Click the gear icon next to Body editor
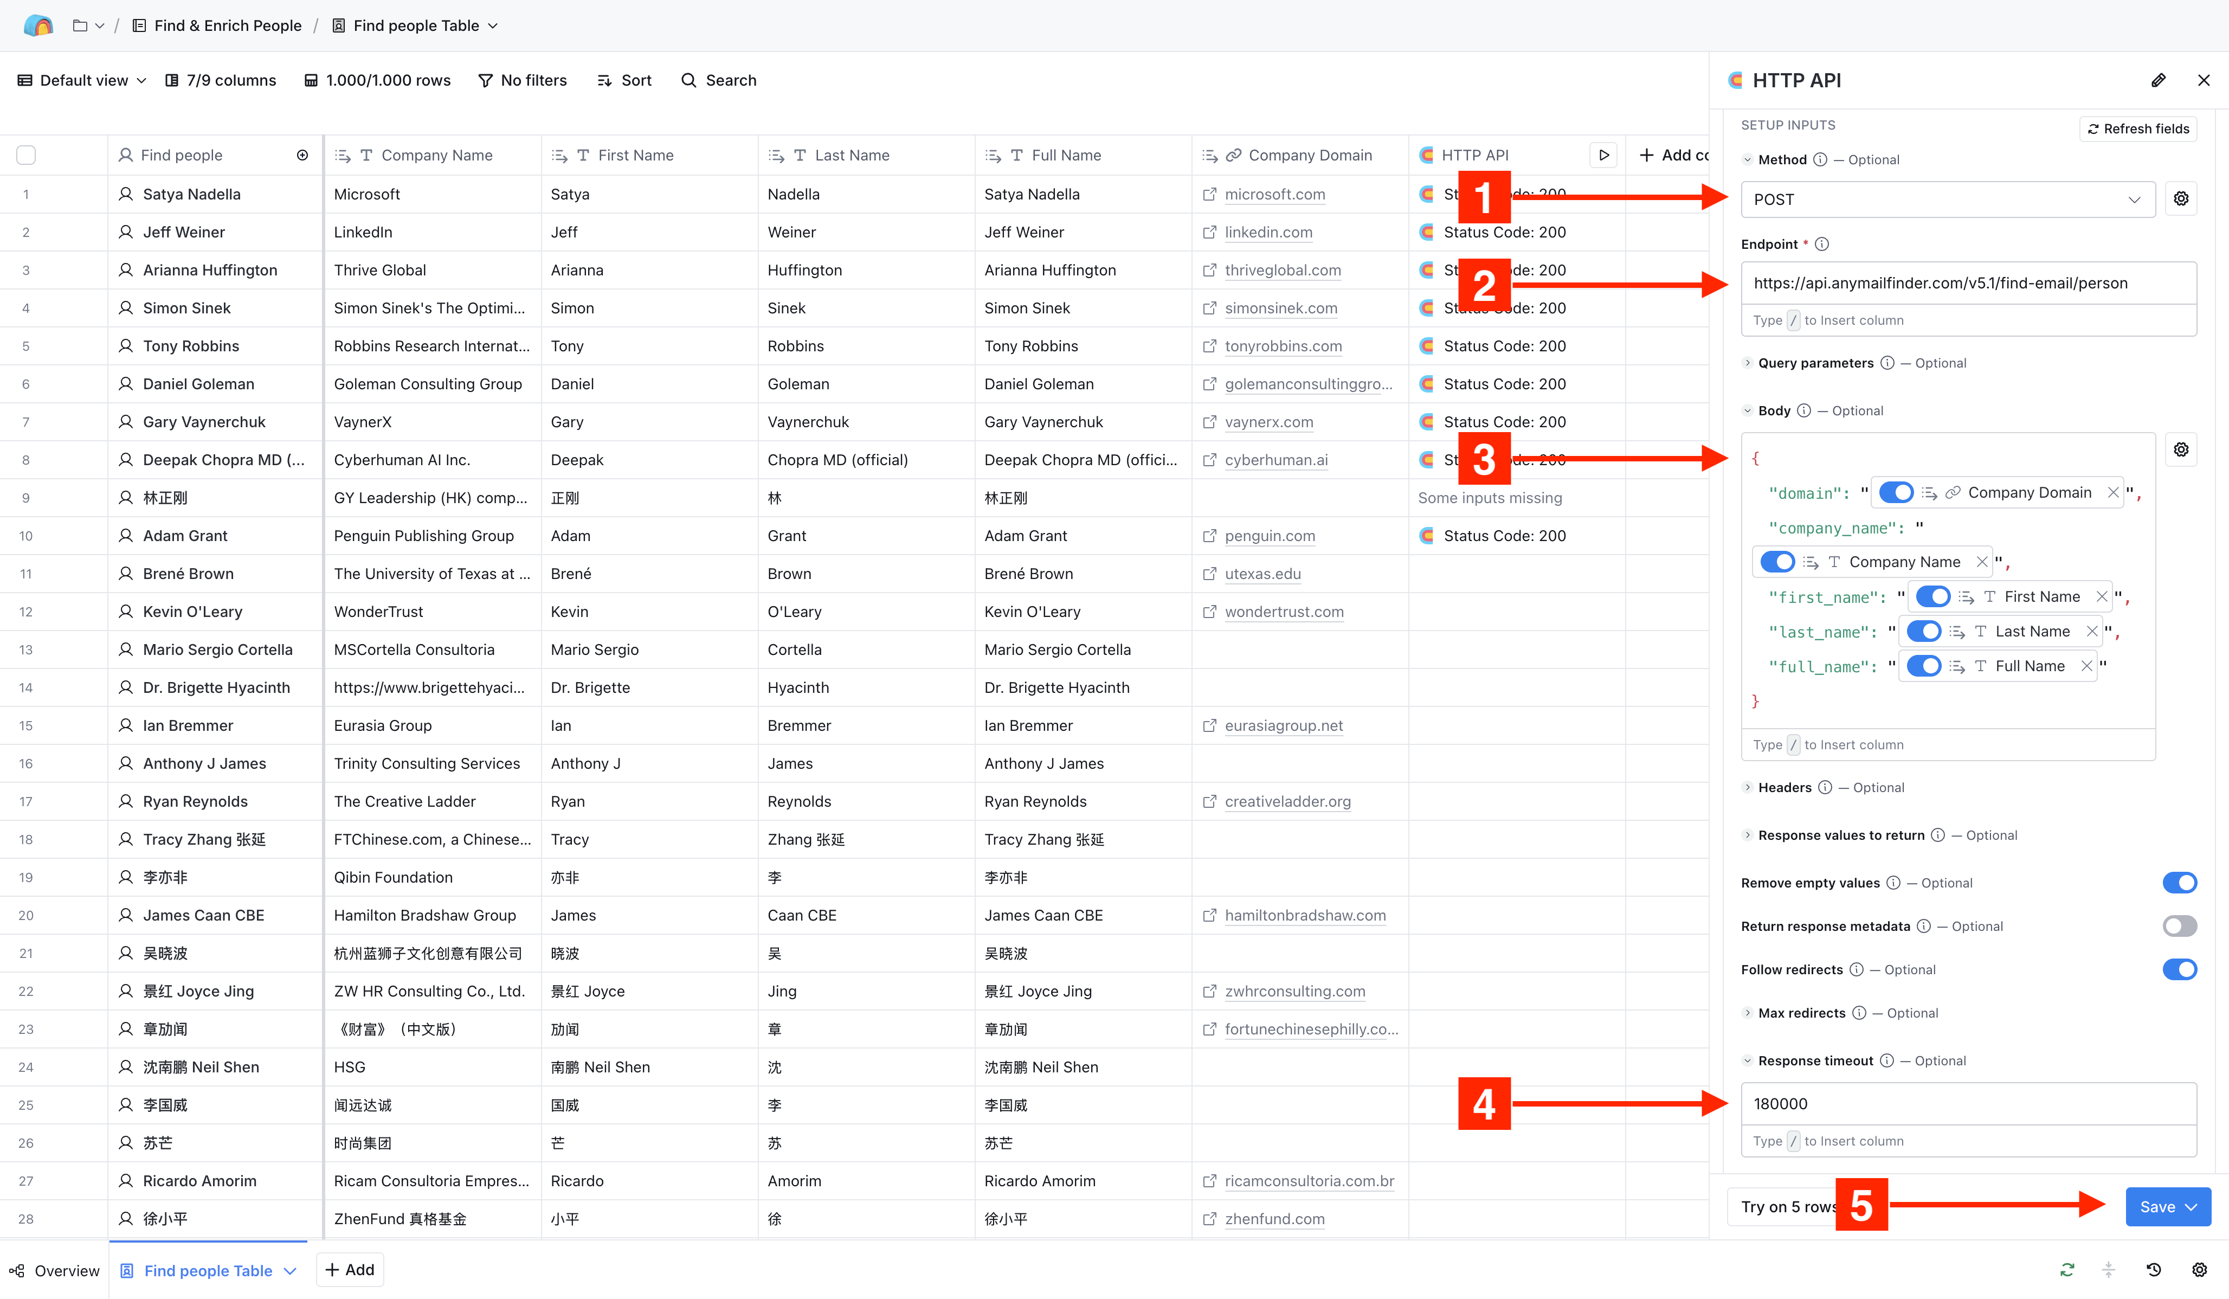The image size is (2229, 1299). point(2181,451)
